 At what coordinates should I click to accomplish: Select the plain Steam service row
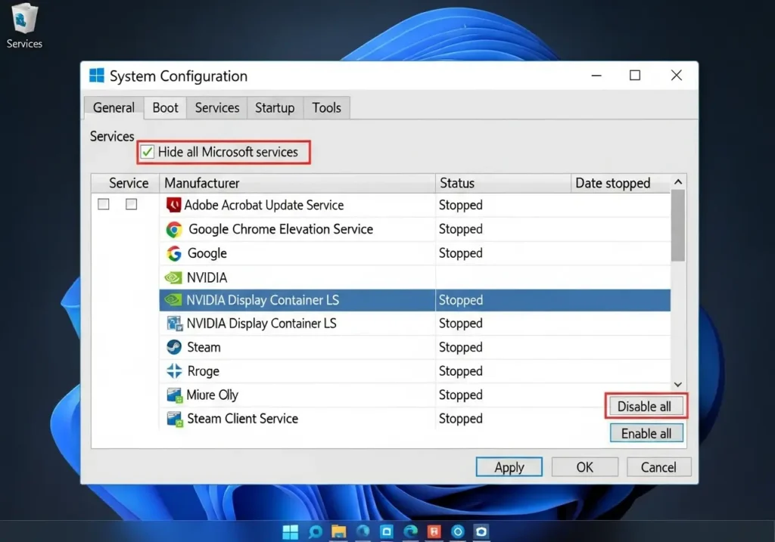[416, 348]
